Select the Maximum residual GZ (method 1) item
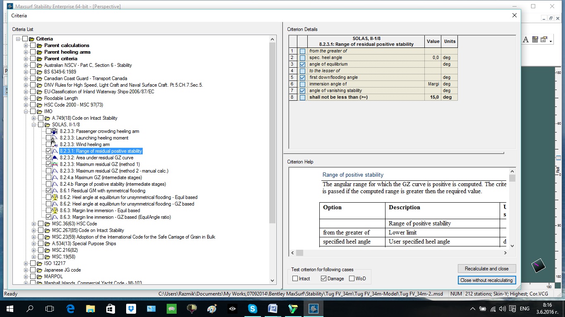The width and height of the screenshot is (565, 317). pos(99,164)
